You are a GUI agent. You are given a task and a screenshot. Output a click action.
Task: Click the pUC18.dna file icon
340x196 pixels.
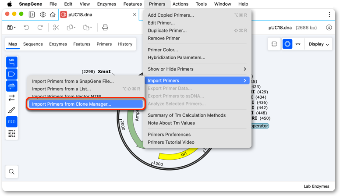point(64,14)
